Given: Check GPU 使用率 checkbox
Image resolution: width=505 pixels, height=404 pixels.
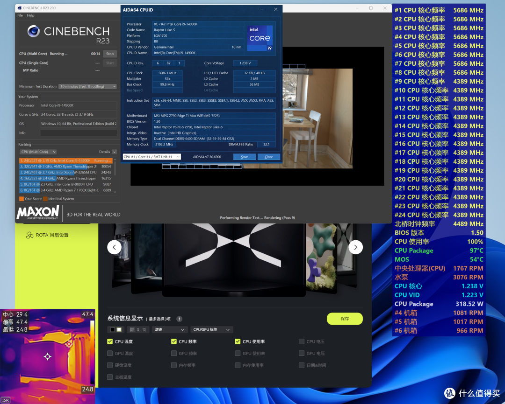Looking at the screenshot, I should click(238, 353).
